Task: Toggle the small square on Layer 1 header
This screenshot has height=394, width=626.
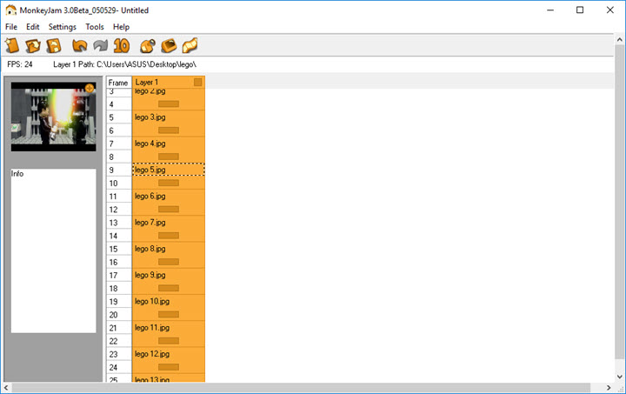Action: (x=197, y=83)
